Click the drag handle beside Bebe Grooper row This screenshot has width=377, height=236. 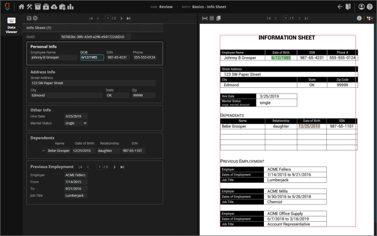[x=43, y=151]
